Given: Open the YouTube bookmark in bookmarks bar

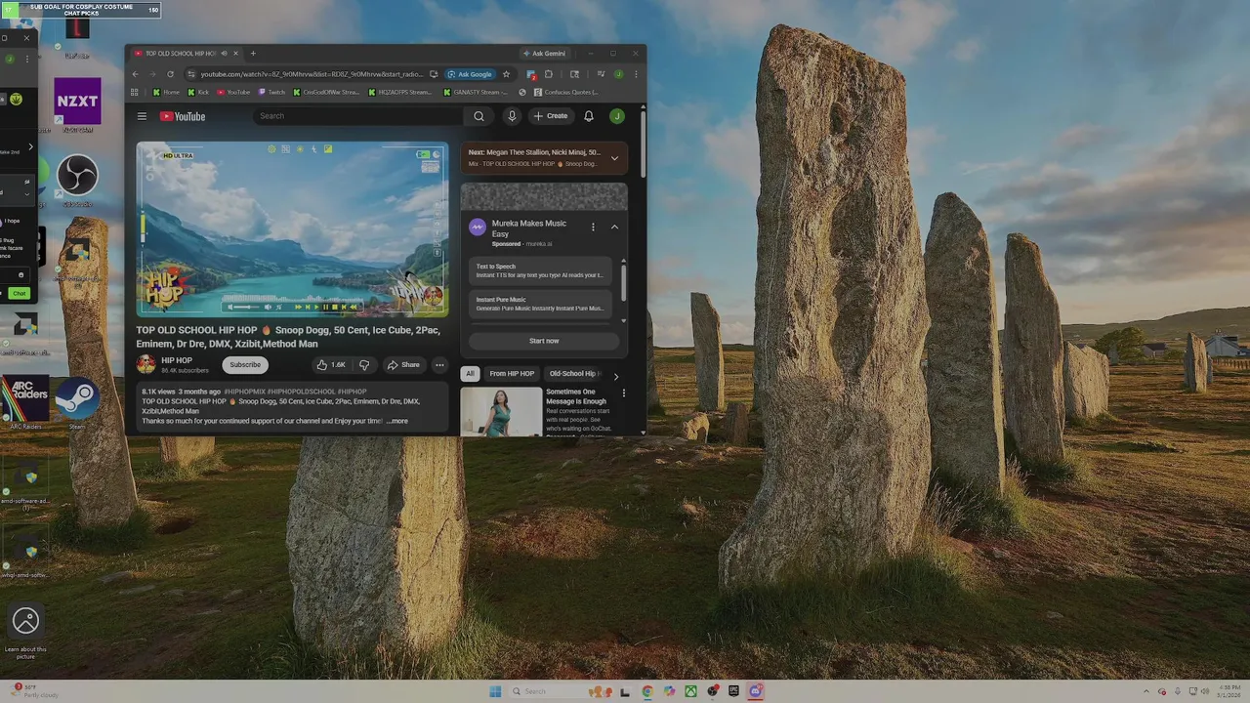Looking at the screenshot, I should point(233,93).
